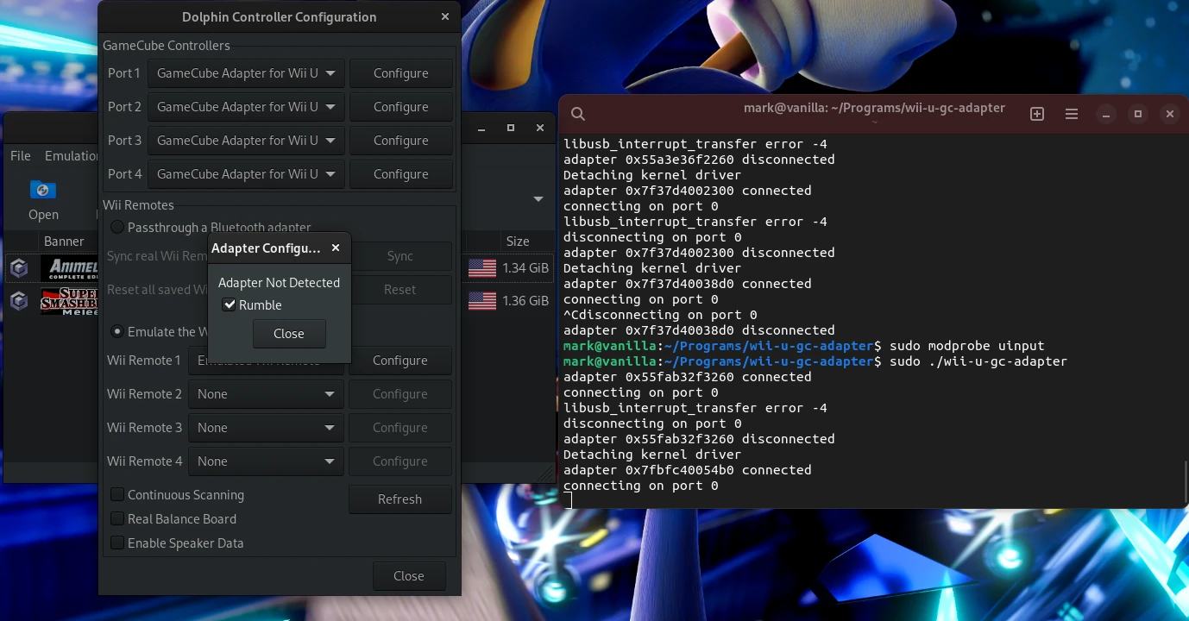This screenshot has width=1189, height=621.
Task: Click Close at bottom of Controller Configuration
Action: coord(409,576)
